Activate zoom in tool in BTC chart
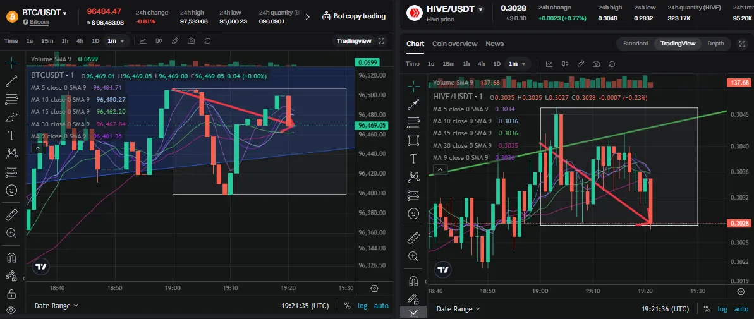The height and width of the screenshot is (319, 754). coord(11,233)
